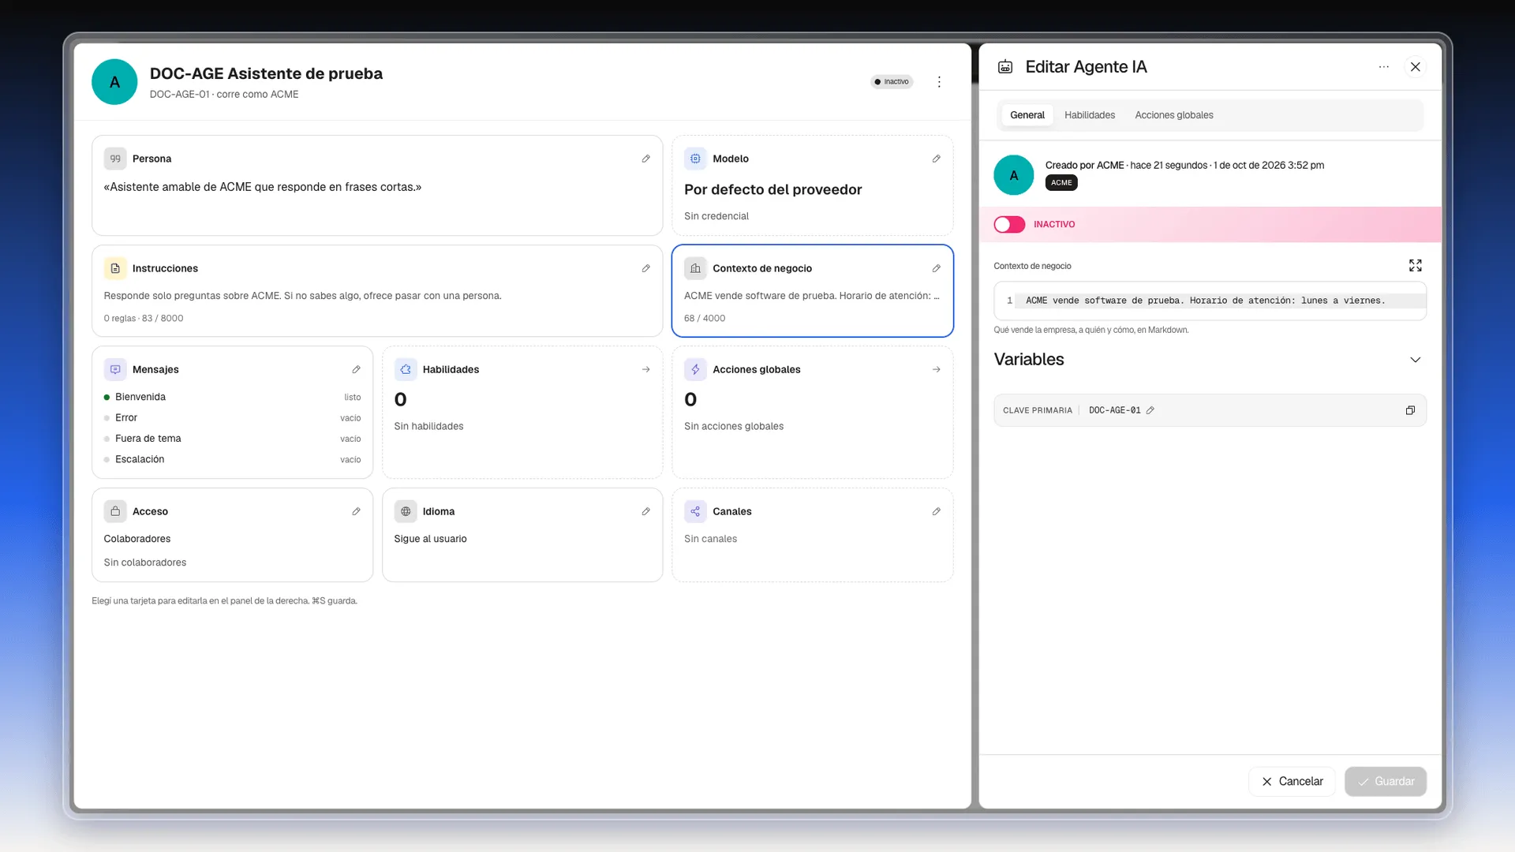Collapse the Variables section chevron
The height and width of the screenshot is (852, 1515).
point(1415,360)
